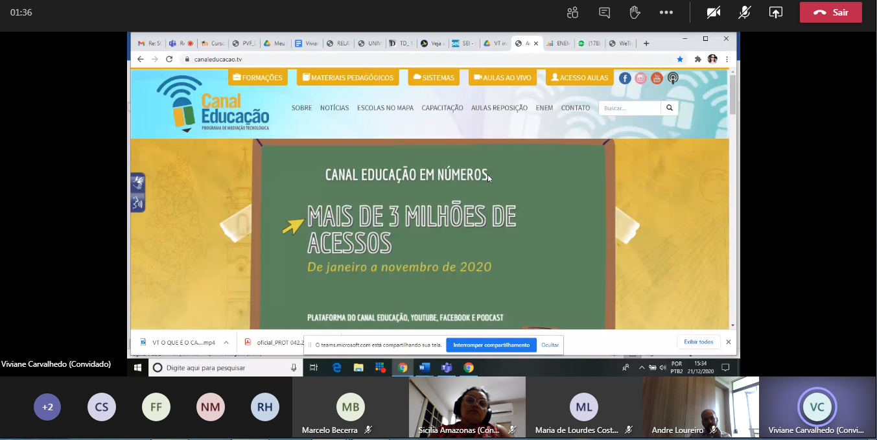
Task: Open the ENEM menu item on the site
Action: (544, 108)
